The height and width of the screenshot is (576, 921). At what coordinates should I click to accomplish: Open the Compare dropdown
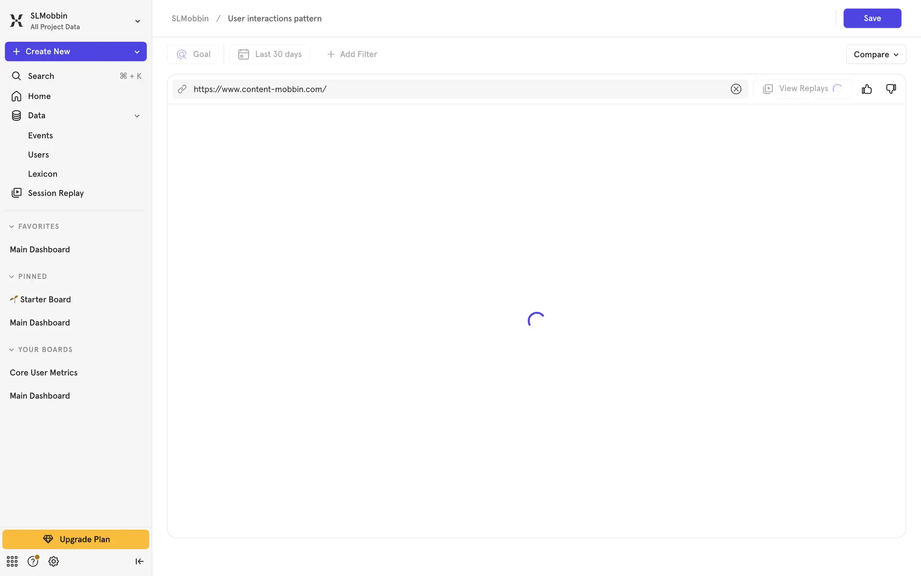coord(875,54)
